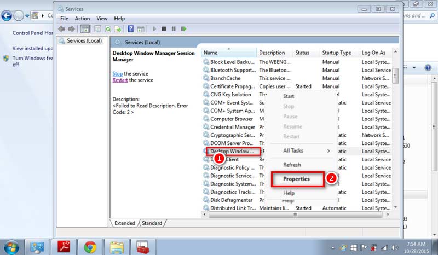The width and height of the screenshot is (438, 255).
Task: Select the Block Level Backu... service row
Action: click(x=297, y=62)
